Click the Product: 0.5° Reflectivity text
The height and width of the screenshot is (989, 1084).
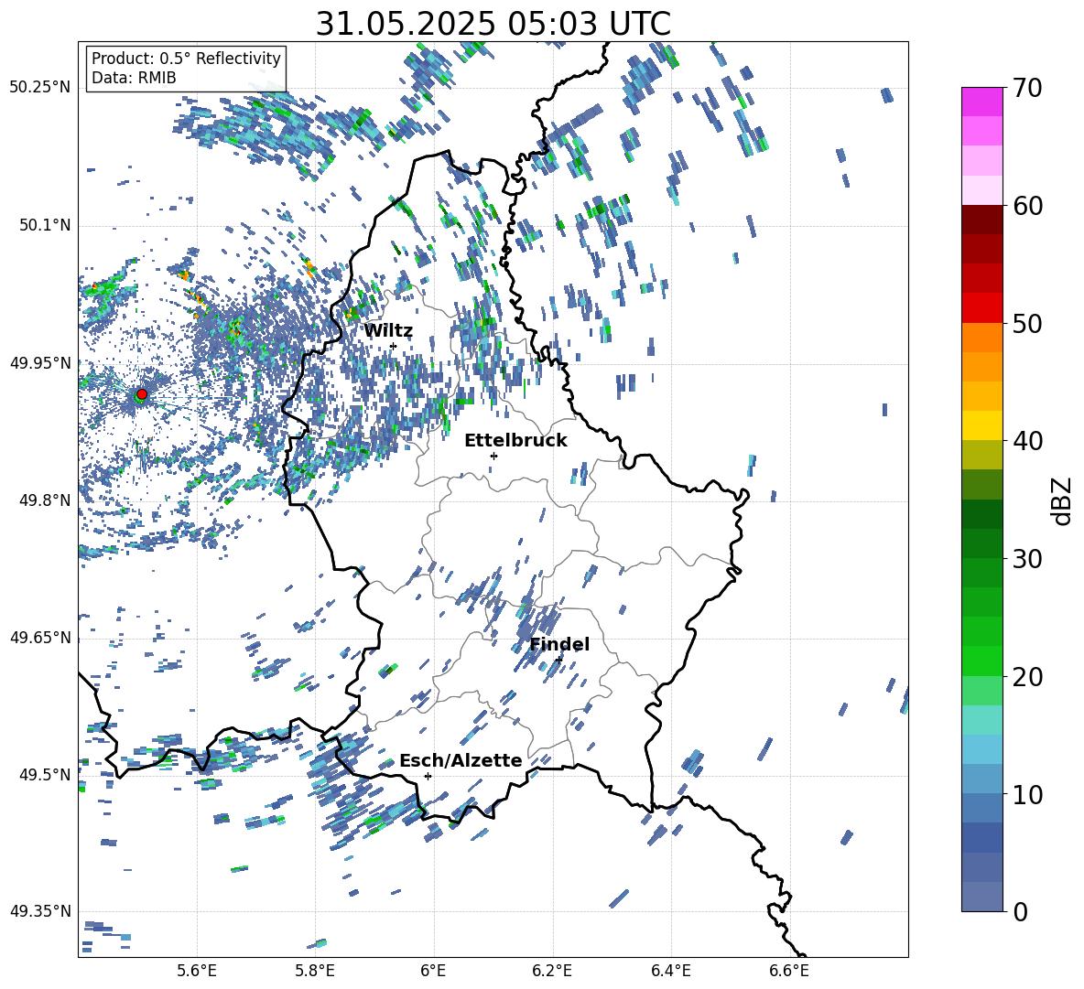pos(186,59)
